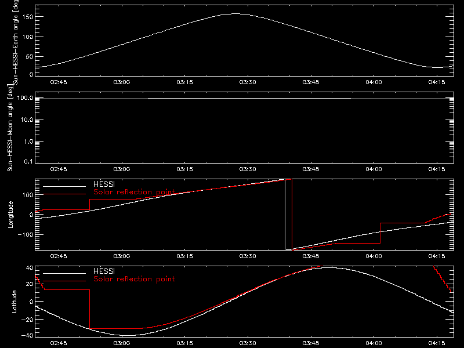Click the 100 tick on Longitude axis
This screenshot has width=464, height=348.
28,195
